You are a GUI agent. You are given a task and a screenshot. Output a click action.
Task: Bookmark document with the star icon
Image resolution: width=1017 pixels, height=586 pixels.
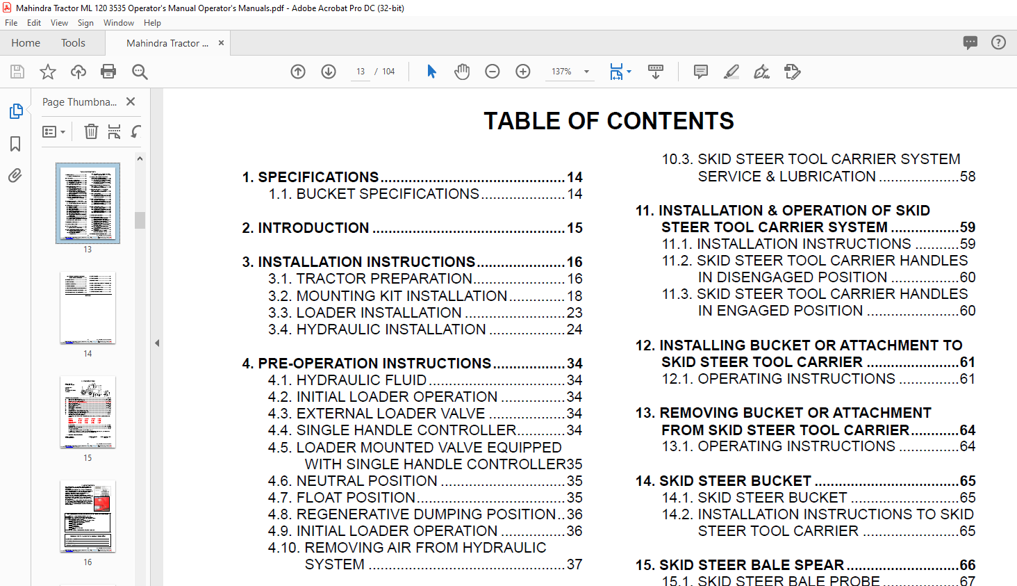pyautogui.click(x=48, y=72)
